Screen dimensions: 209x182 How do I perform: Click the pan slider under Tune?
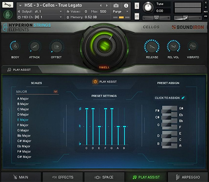tap(156, 18)
